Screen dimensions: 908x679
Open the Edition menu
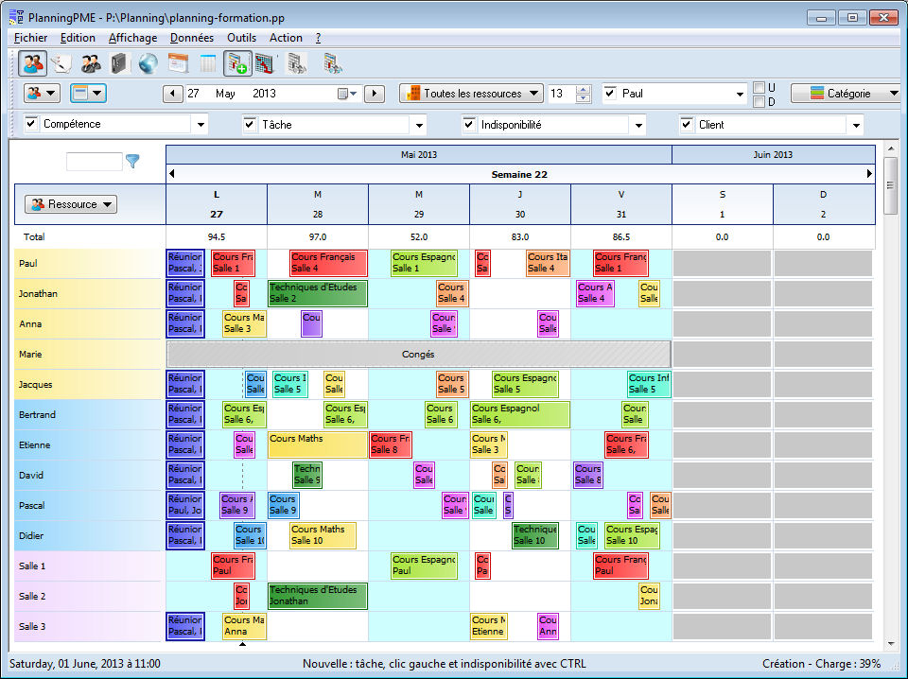click(x=78, y=38)
